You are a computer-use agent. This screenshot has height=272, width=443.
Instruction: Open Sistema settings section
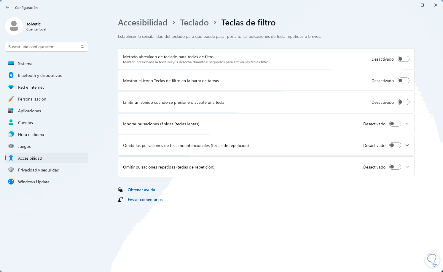pos(47,64)
